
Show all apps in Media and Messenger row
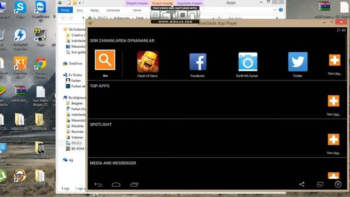click(x=334, y=176)
